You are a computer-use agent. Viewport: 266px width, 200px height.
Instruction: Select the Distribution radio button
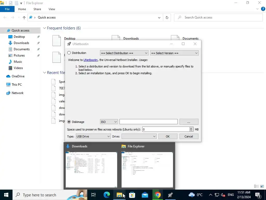69,53
